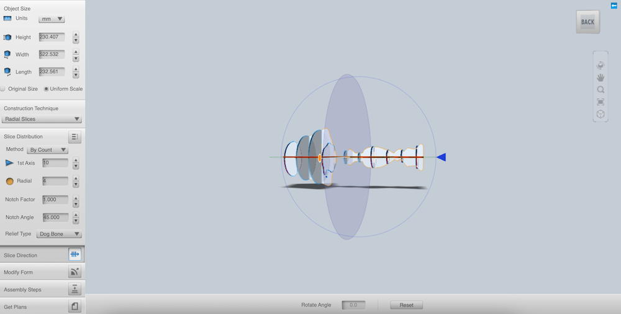Select the Orbit view tool

[x=601, y=65]
